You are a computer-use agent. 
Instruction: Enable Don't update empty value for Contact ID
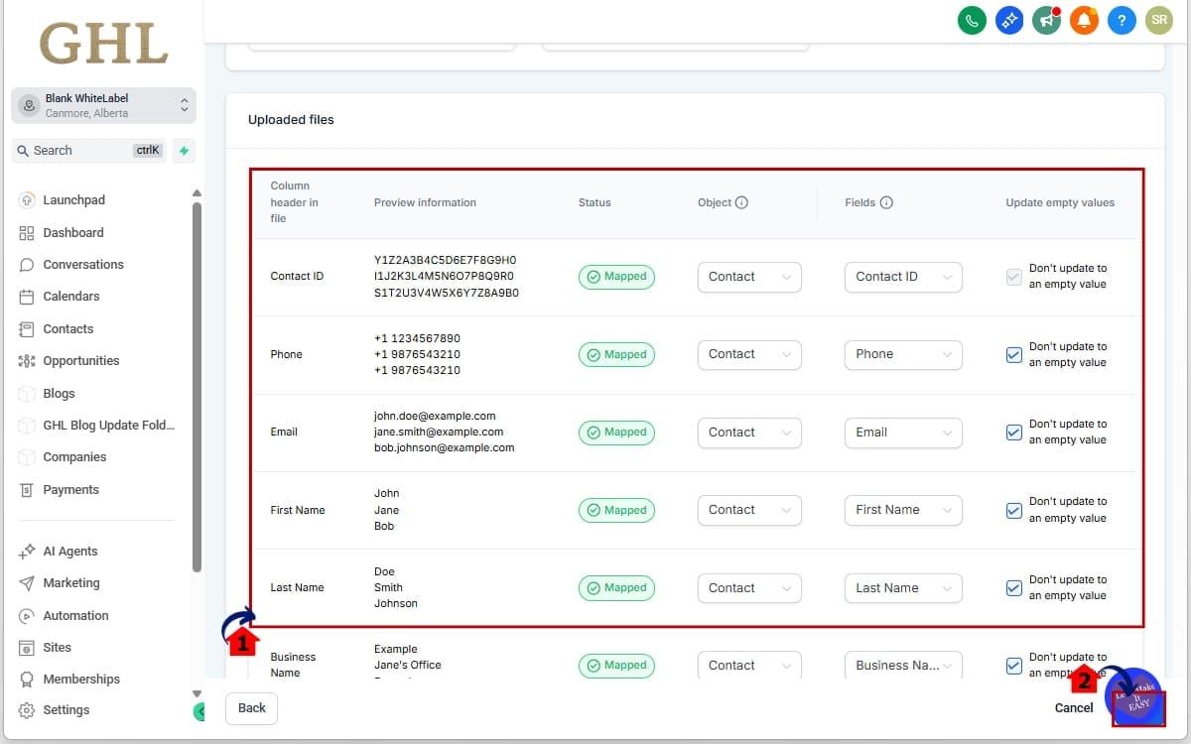click(x=1014, y=277)
